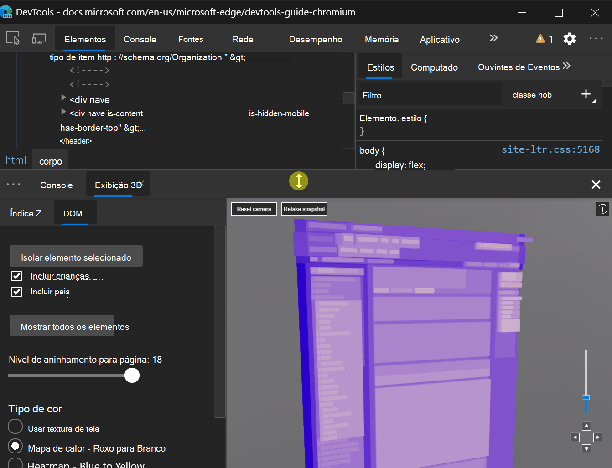Screen dimensions: 612x468
Task: Open the Fontes tab
Action: (191, 39)
